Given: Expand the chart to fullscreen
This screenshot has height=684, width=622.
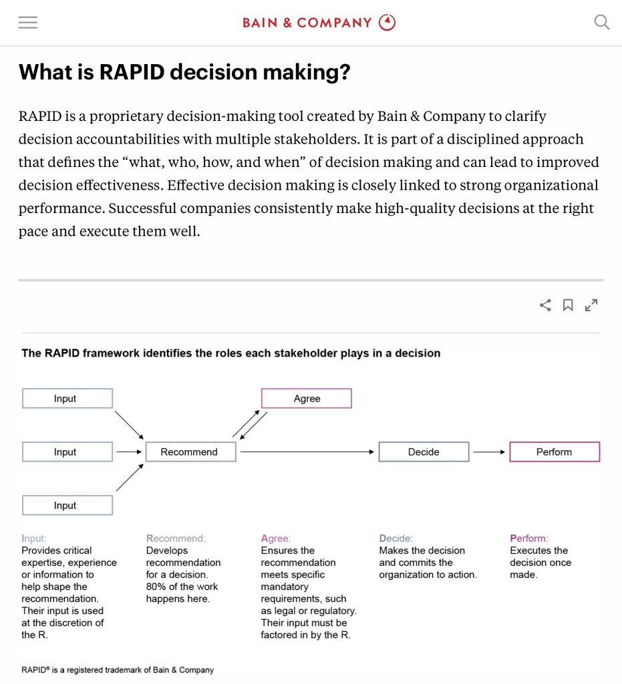Looking at the screenshot, I should tap(591, 305).
